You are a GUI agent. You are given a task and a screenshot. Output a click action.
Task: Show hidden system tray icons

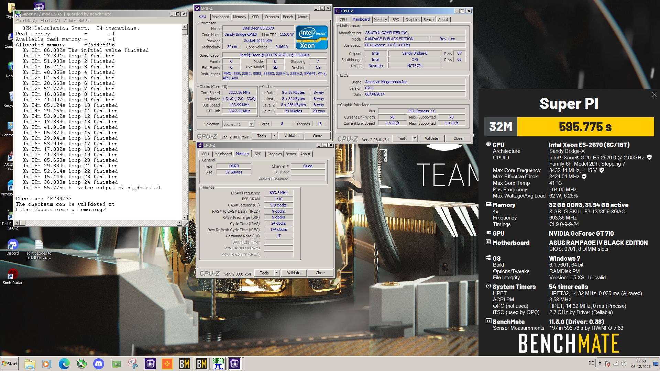point(600,363)
